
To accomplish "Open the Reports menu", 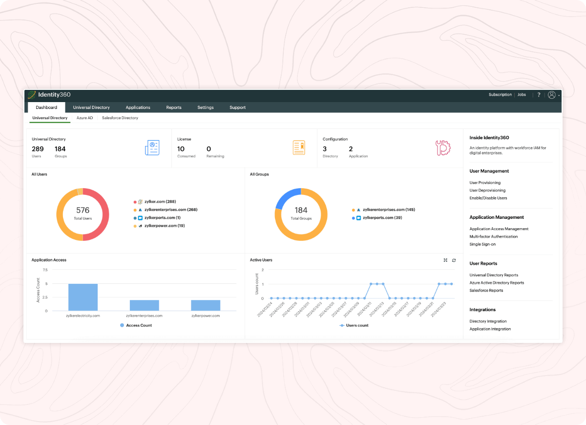I will [174, 107].
